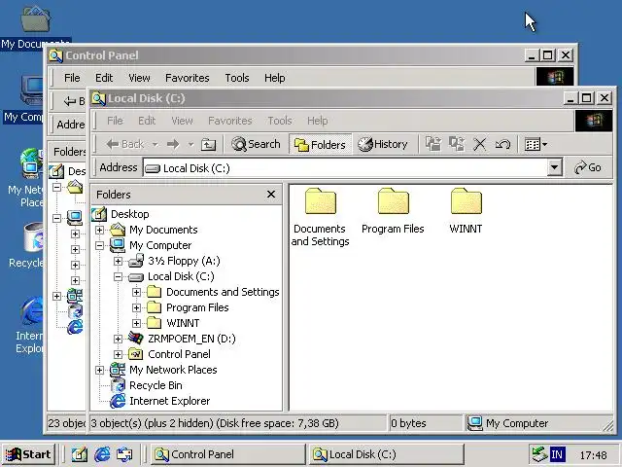Click the IN language indicator in tray

[557, 454]
